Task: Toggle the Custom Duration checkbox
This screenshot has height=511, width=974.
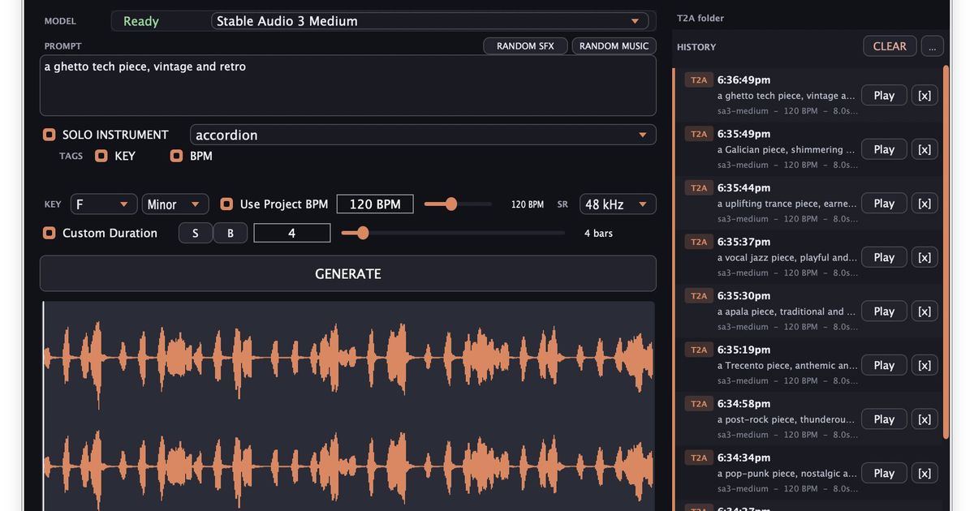Action: click(x=50, y=233)
